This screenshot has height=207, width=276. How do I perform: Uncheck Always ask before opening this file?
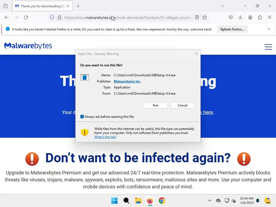82,116
